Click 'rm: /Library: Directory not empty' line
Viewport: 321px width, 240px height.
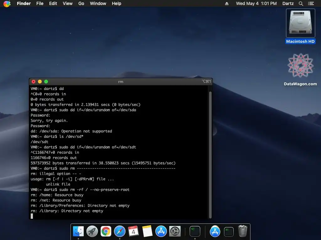click(x=67, y=211)
